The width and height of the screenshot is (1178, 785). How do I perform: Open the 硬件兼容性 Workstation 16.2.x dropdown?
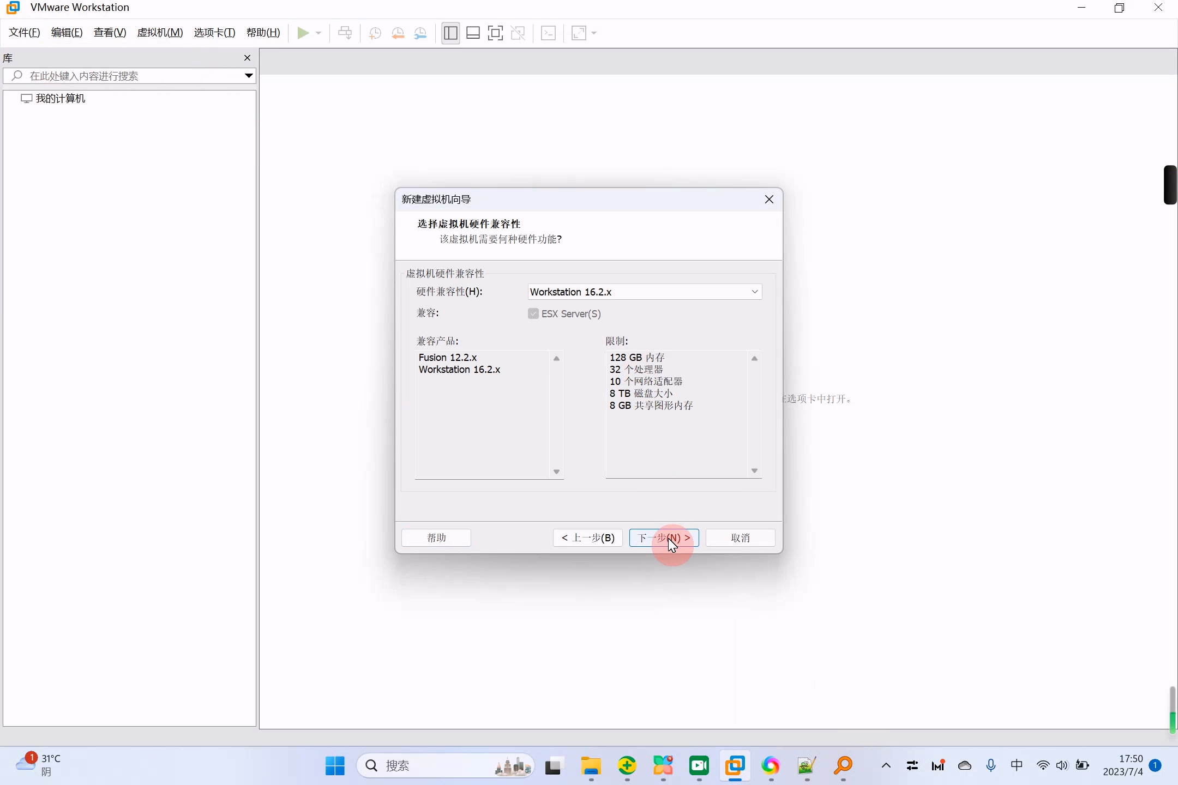[645, 292]
